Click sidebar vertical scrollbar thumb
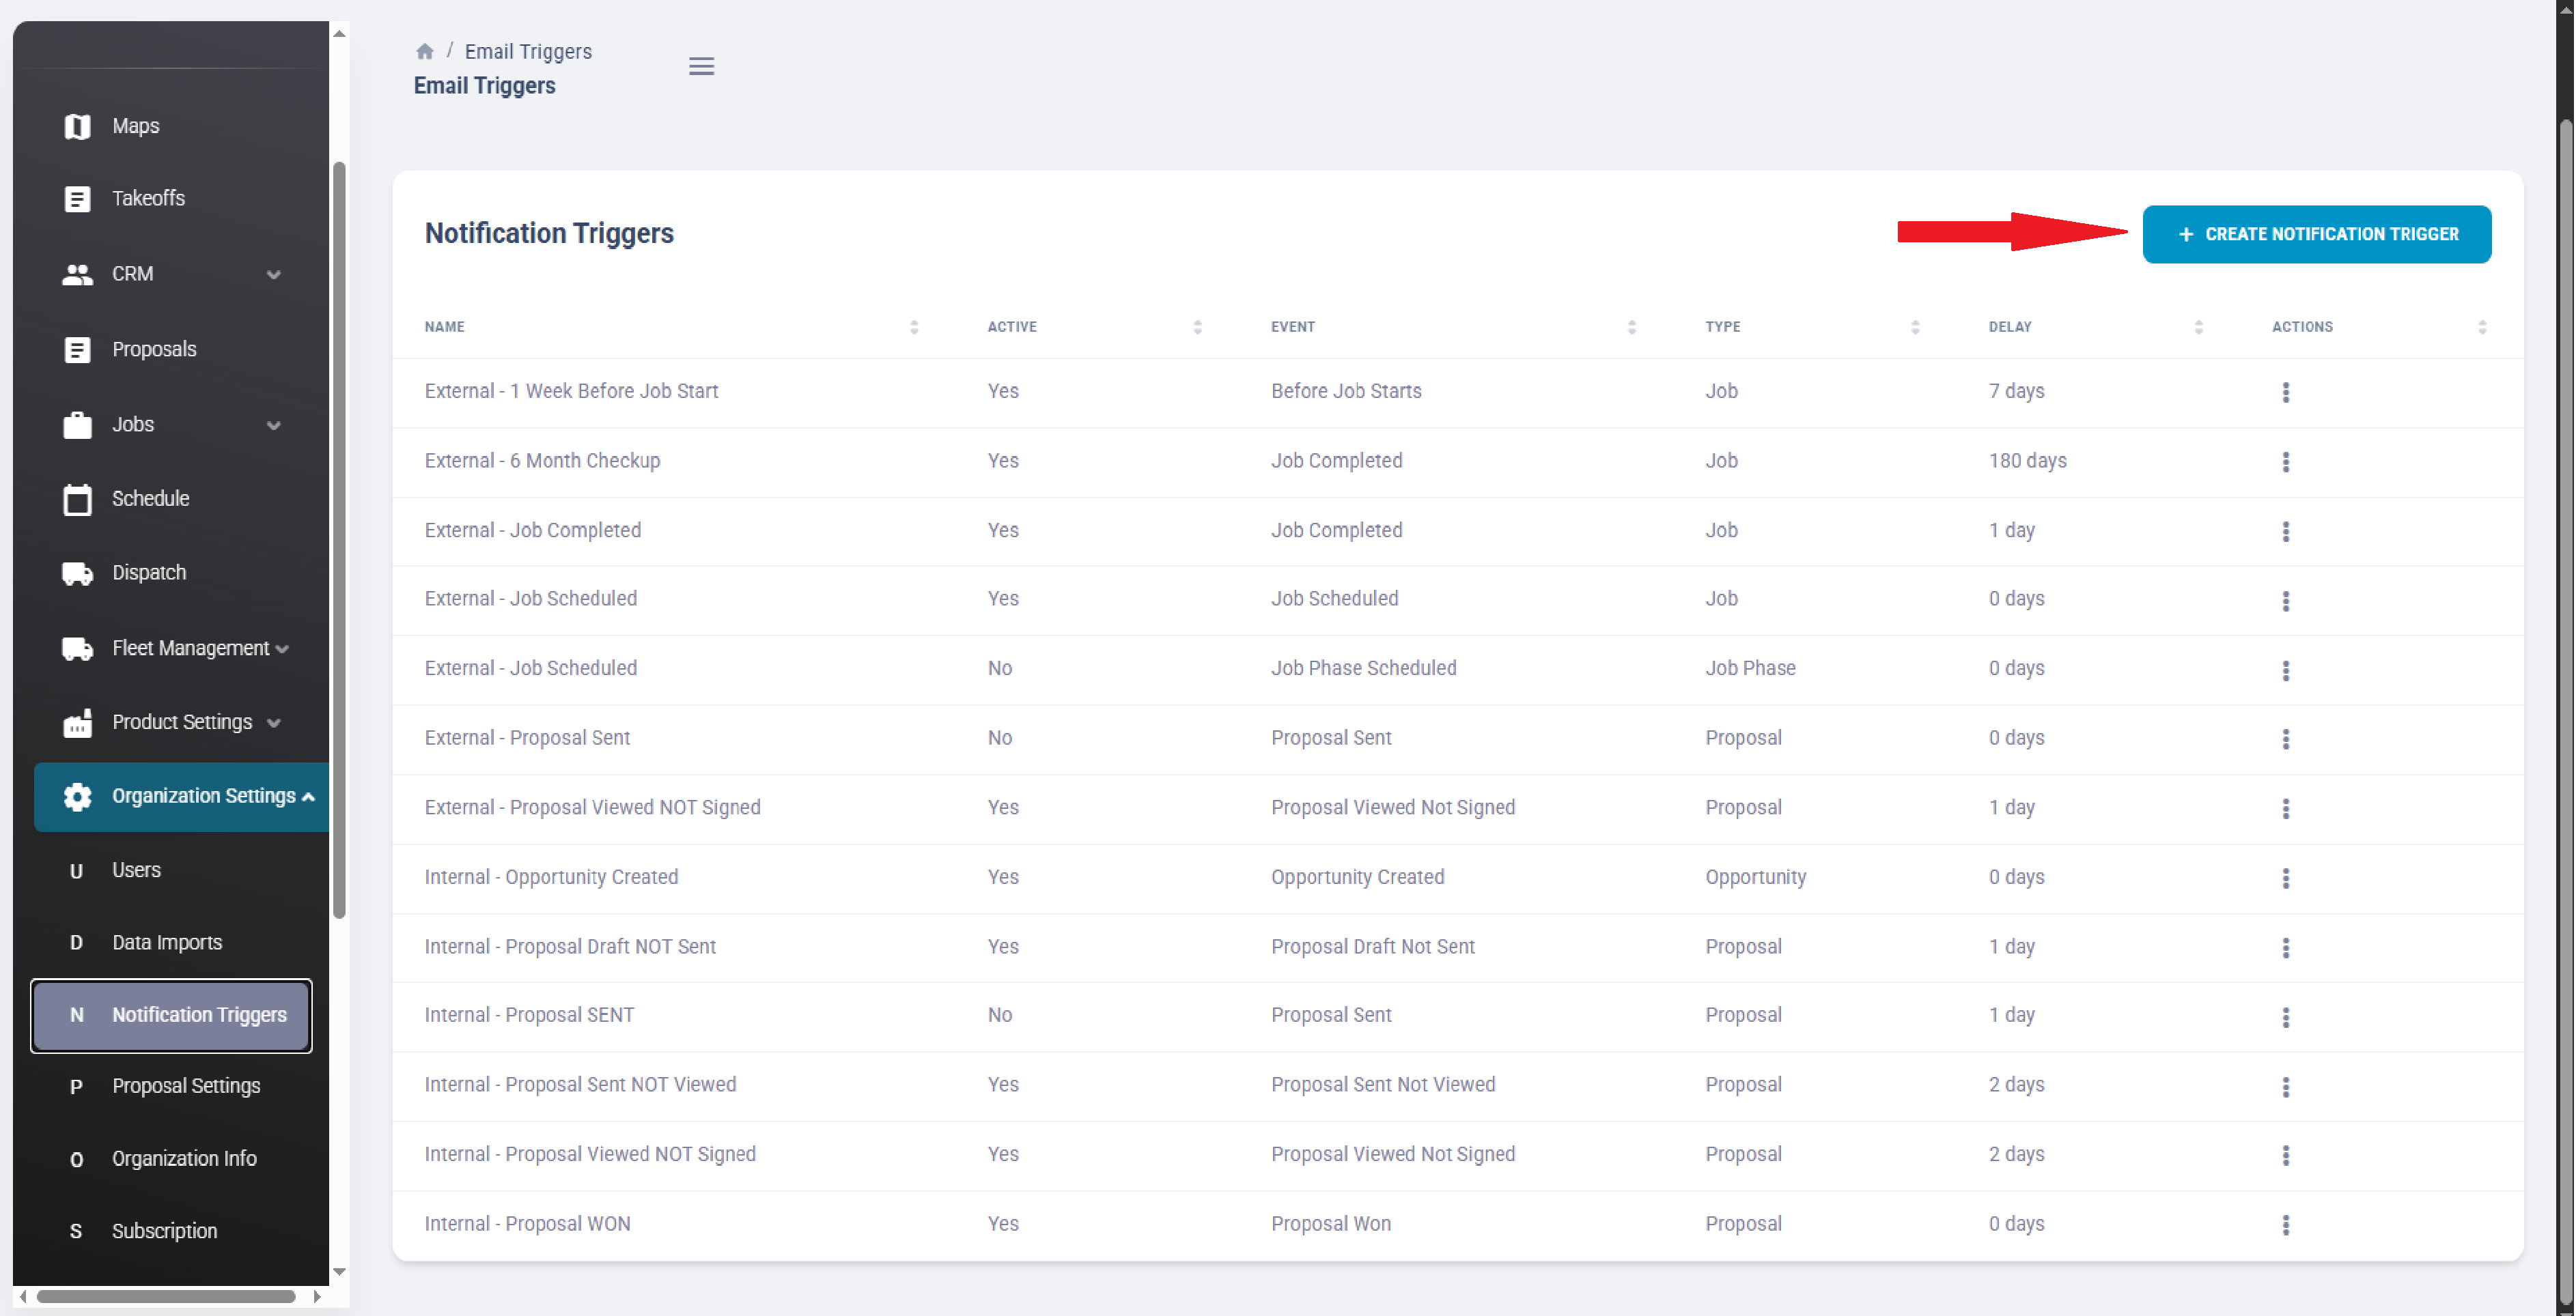 point(339,540)
